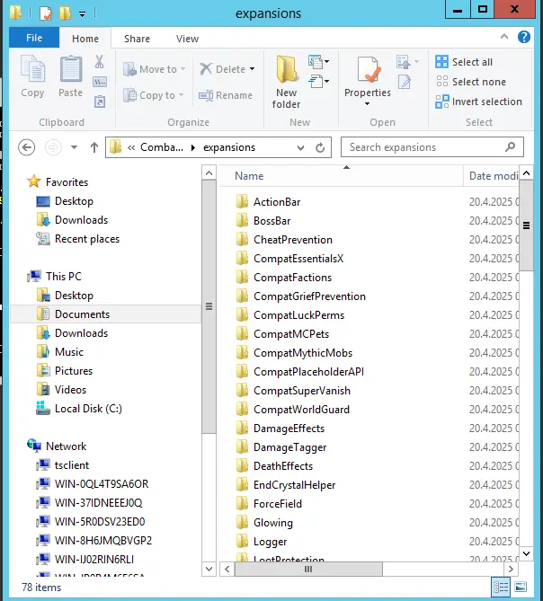Select the Glowing folder row

264,523
